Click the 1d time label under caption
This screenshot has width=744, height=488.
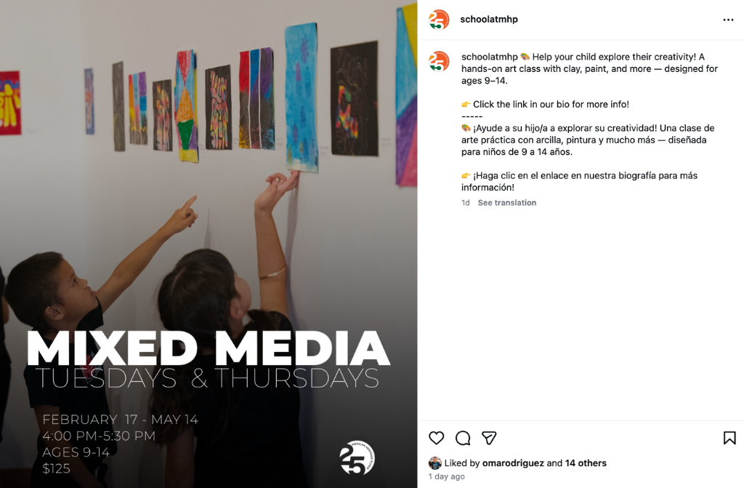pos(466,202)
